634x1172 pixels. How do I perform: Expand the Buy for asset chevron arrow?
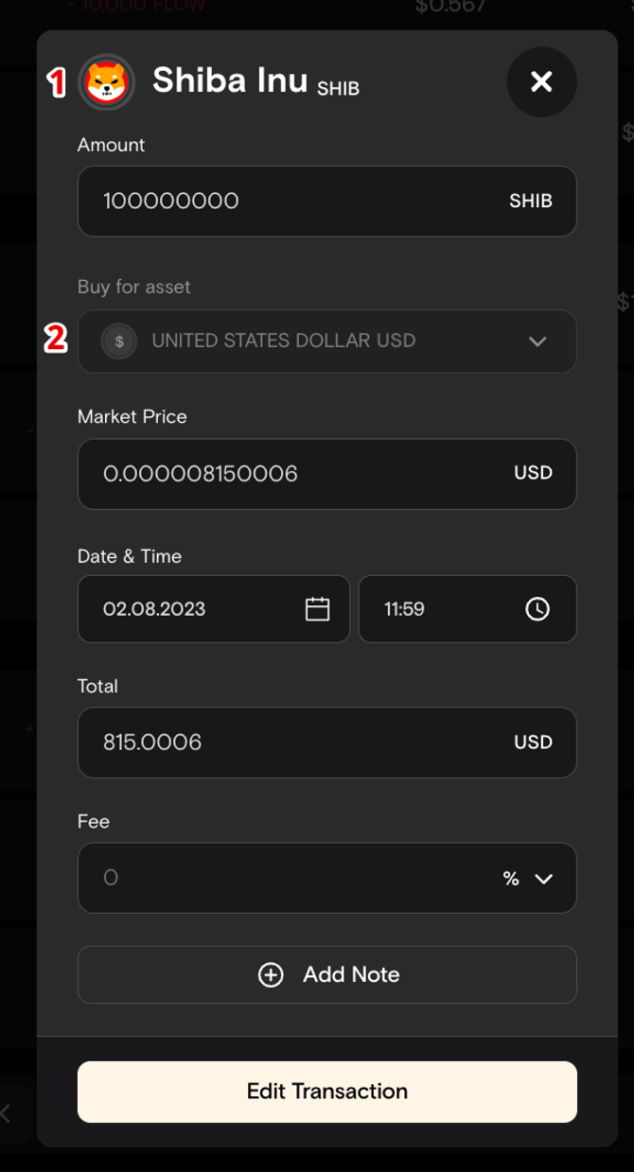537,341
